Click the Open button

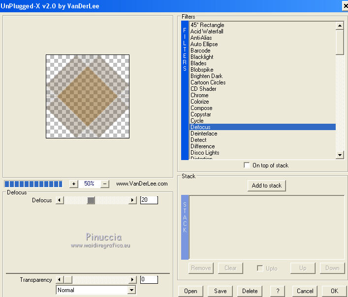190,291
